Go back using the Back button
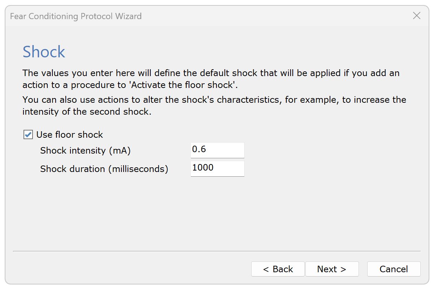The image size is (433, 287). 278,269
